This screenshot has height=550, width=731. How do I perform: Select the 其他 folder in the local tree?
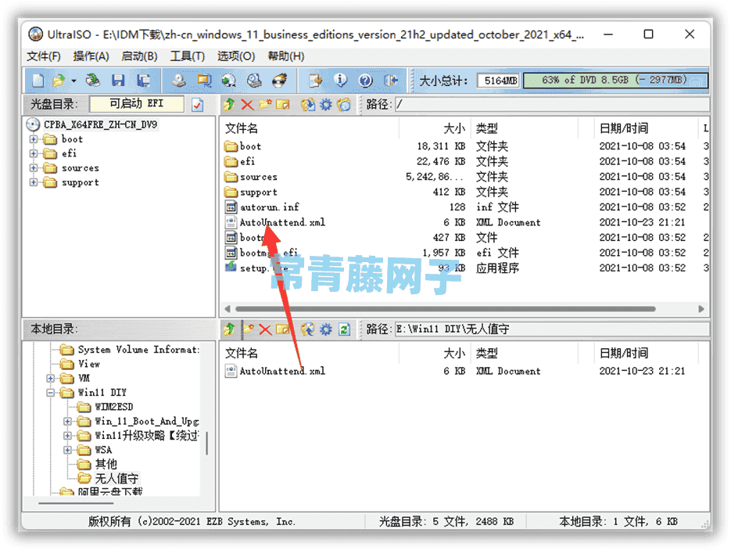point(106,464)
